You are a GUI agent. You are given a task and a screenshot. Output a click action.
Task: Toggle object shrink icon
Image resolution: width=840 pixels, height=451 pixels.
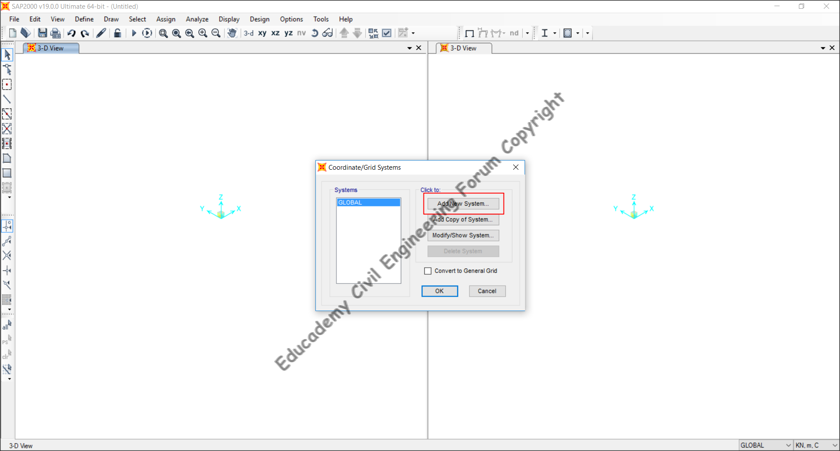click(373, 33)
